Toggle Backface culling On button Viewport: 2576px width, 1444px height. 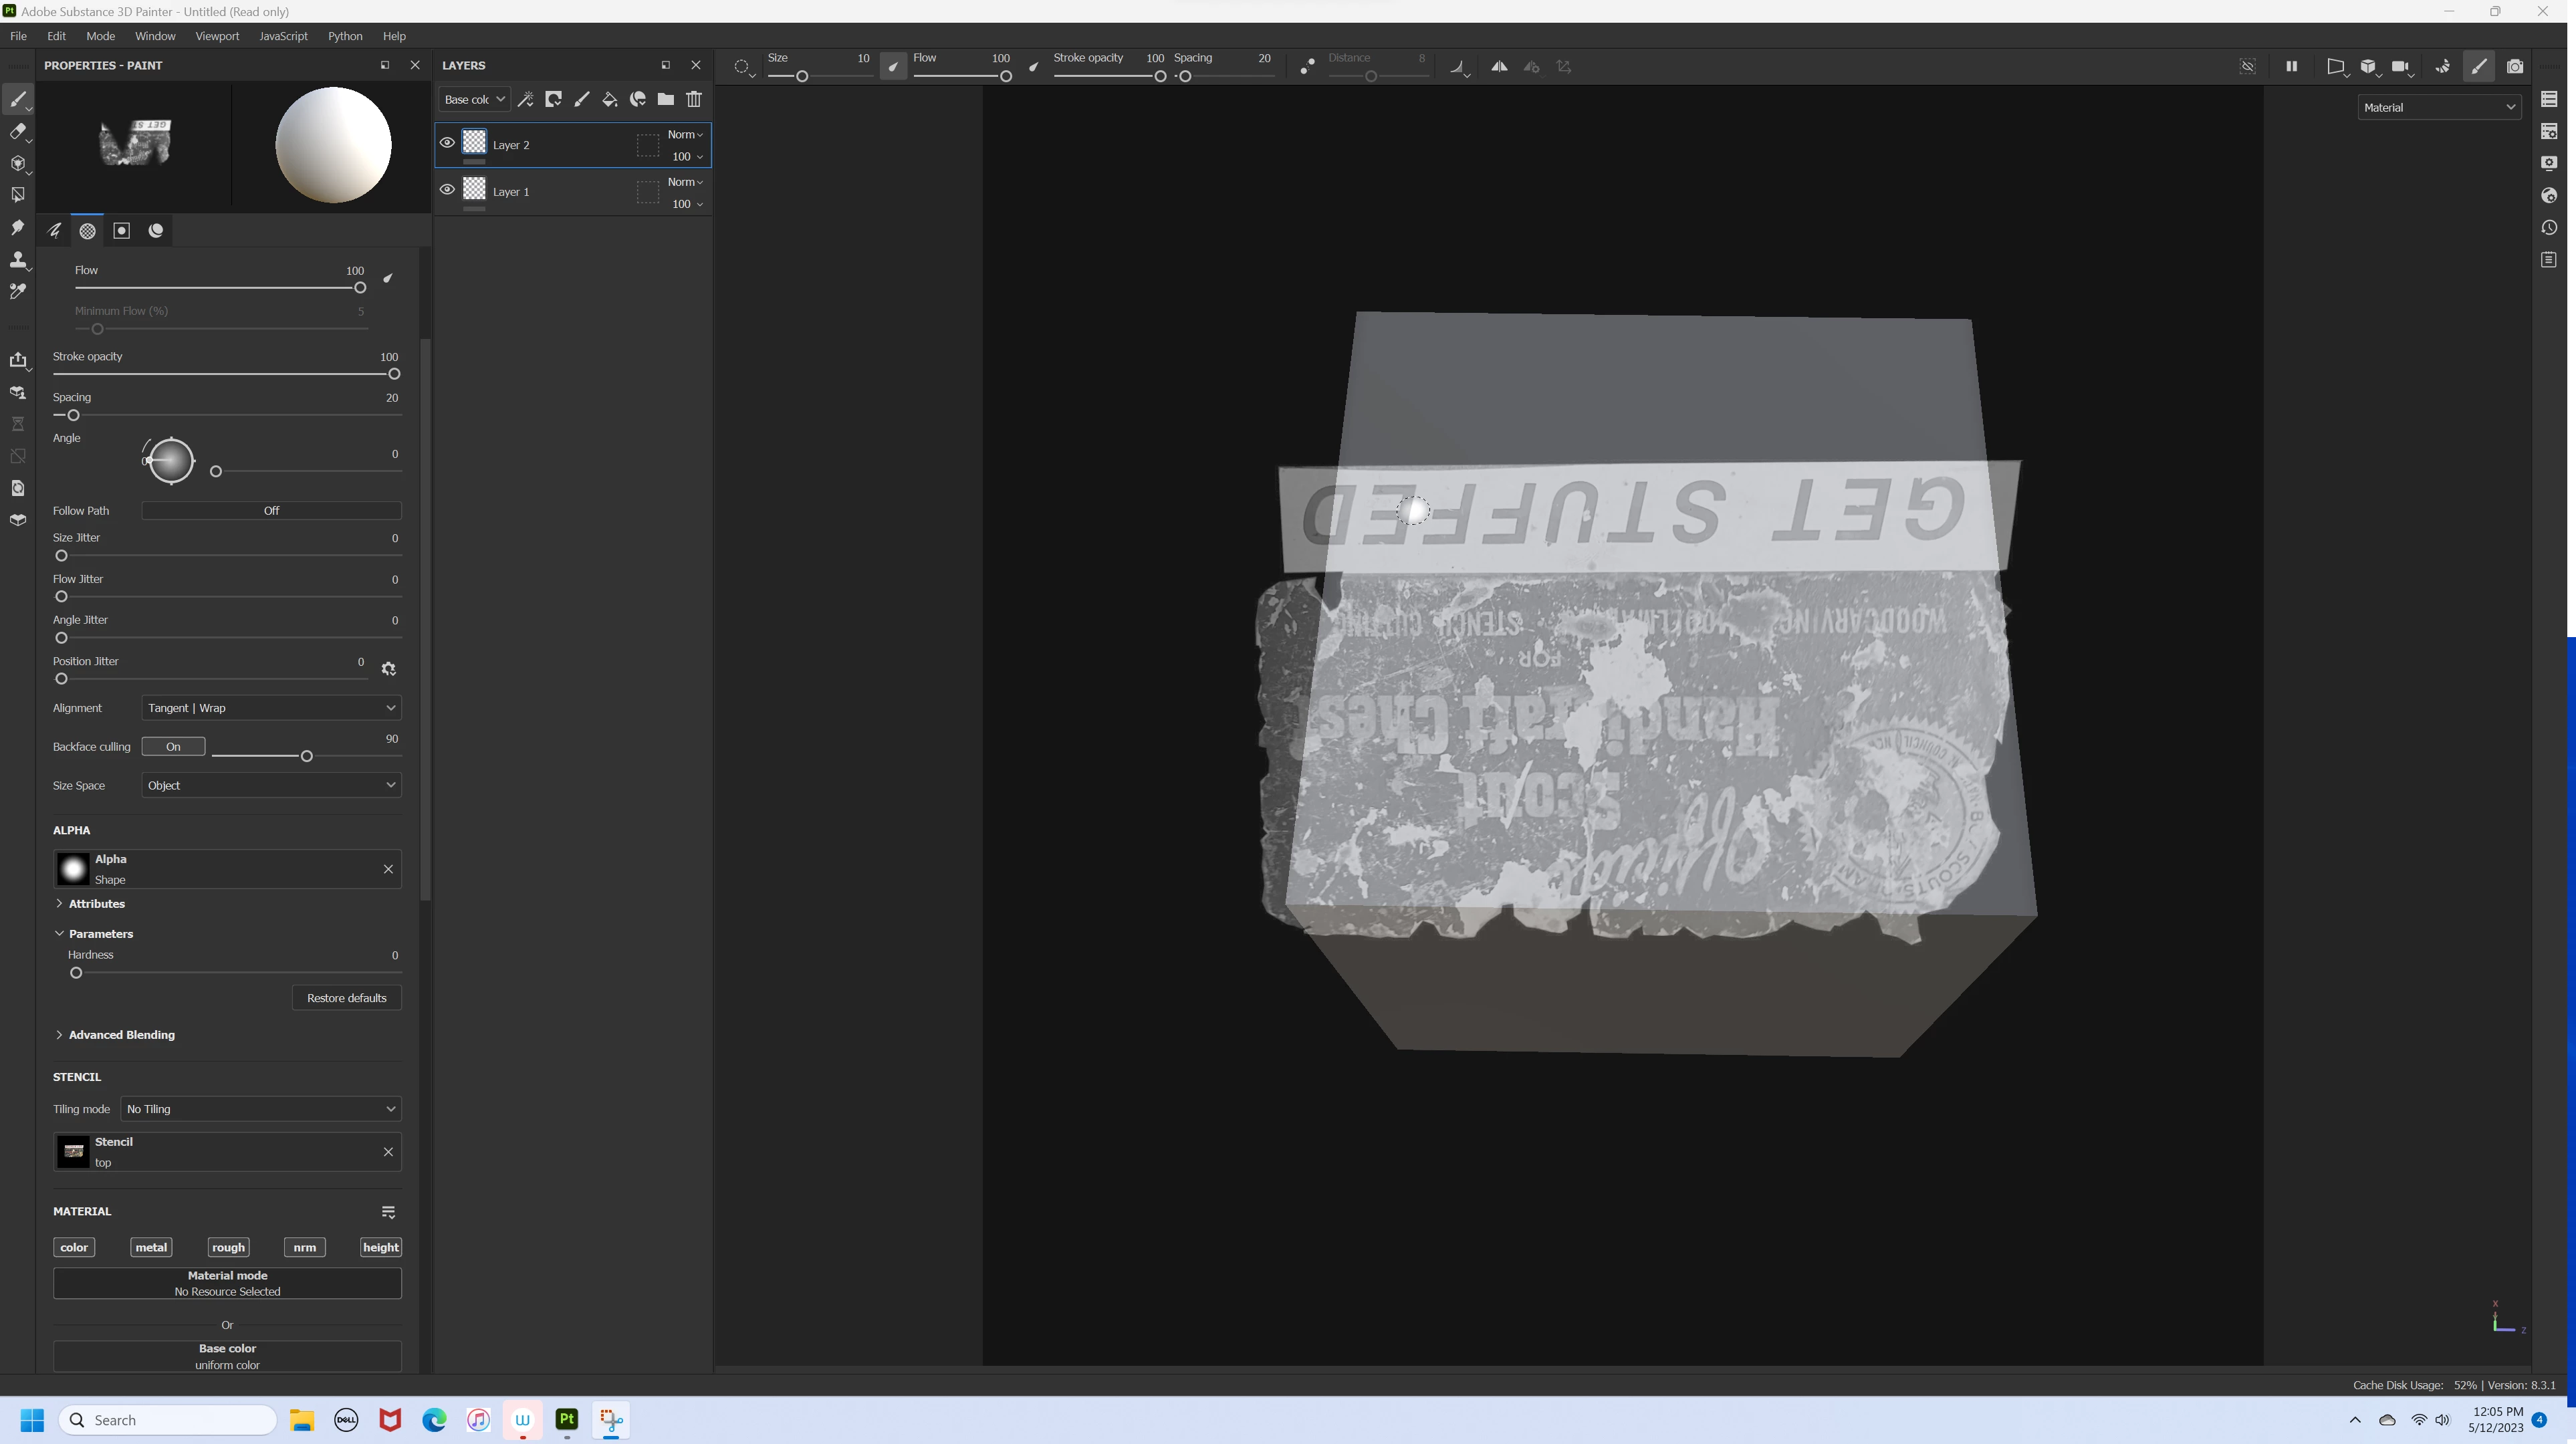[173, 747]
